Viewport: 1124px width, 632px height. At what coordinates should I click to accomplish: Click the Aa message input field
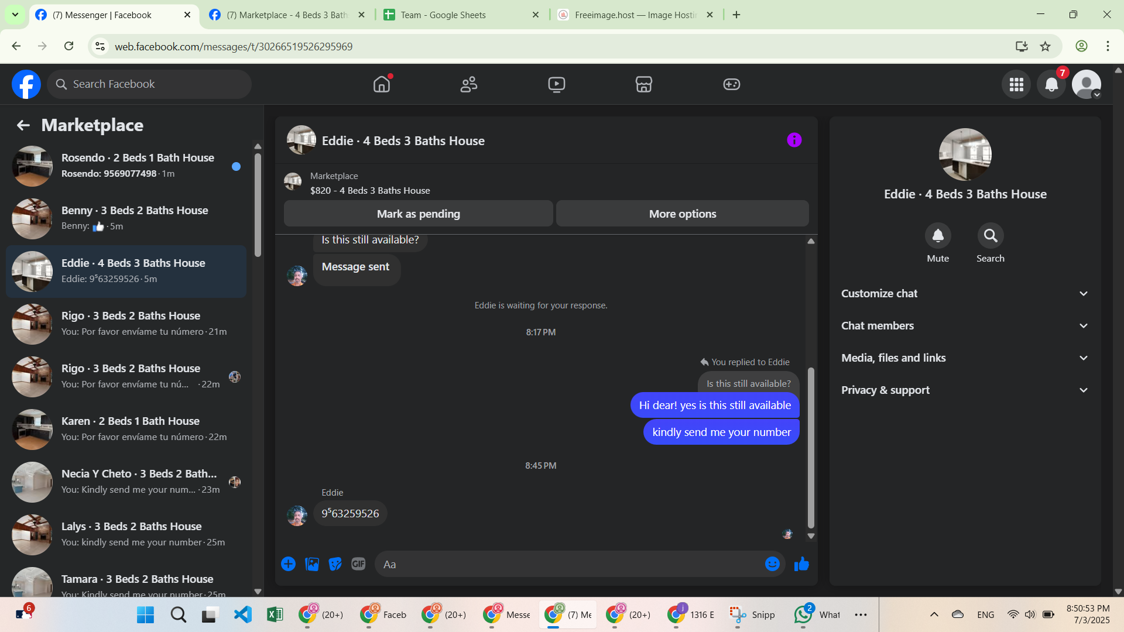click(568, 564)
